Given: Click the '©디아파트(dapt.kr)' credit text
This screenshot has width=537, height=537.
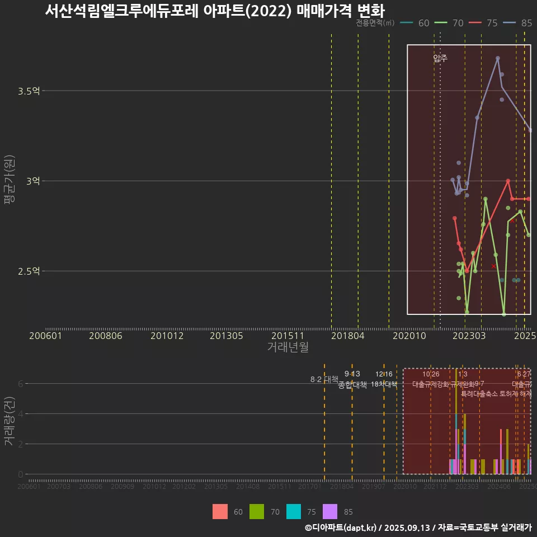Looking at the screenshot, I should pos(341,527).
